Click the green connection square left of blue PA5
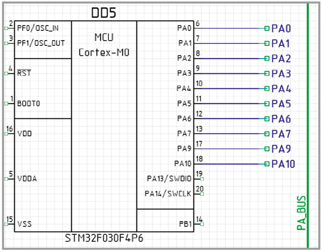 coord(267,104)
